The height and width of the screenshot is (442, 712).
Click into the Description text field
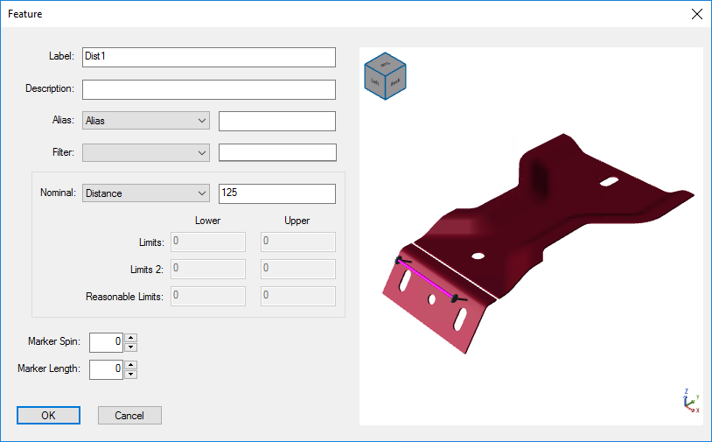pyautogui.click(x=208, y=89)
